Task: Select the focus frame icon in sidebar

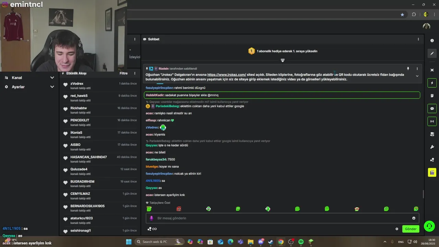Action: click(432, 70)
